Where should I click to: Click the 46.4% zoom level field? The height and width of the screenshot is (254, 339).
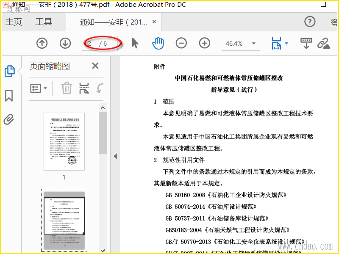(234, 44)
